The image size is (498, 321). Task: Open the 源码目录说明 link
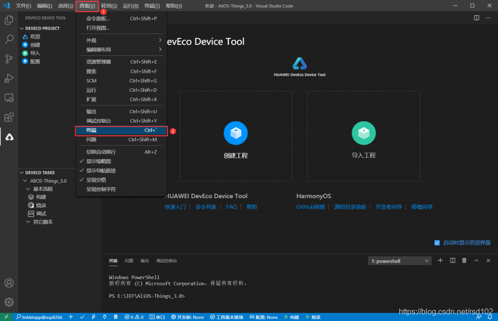point(350,207)
